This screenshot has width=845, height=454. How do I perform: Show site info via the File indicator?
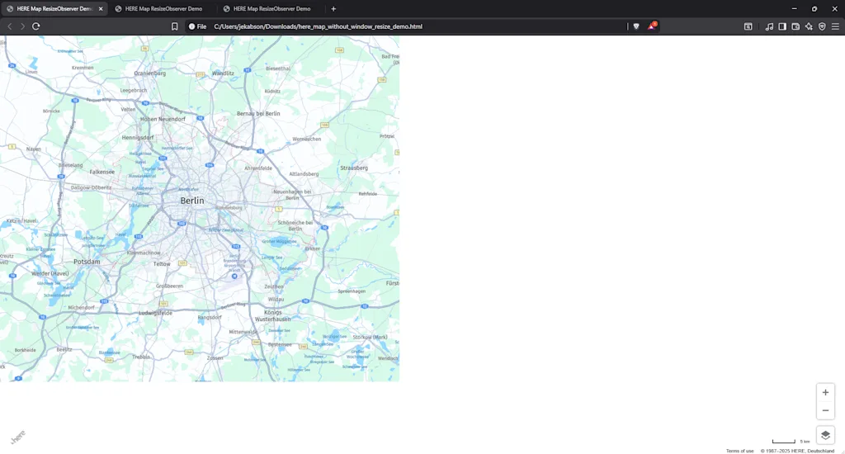coord(197,26)
